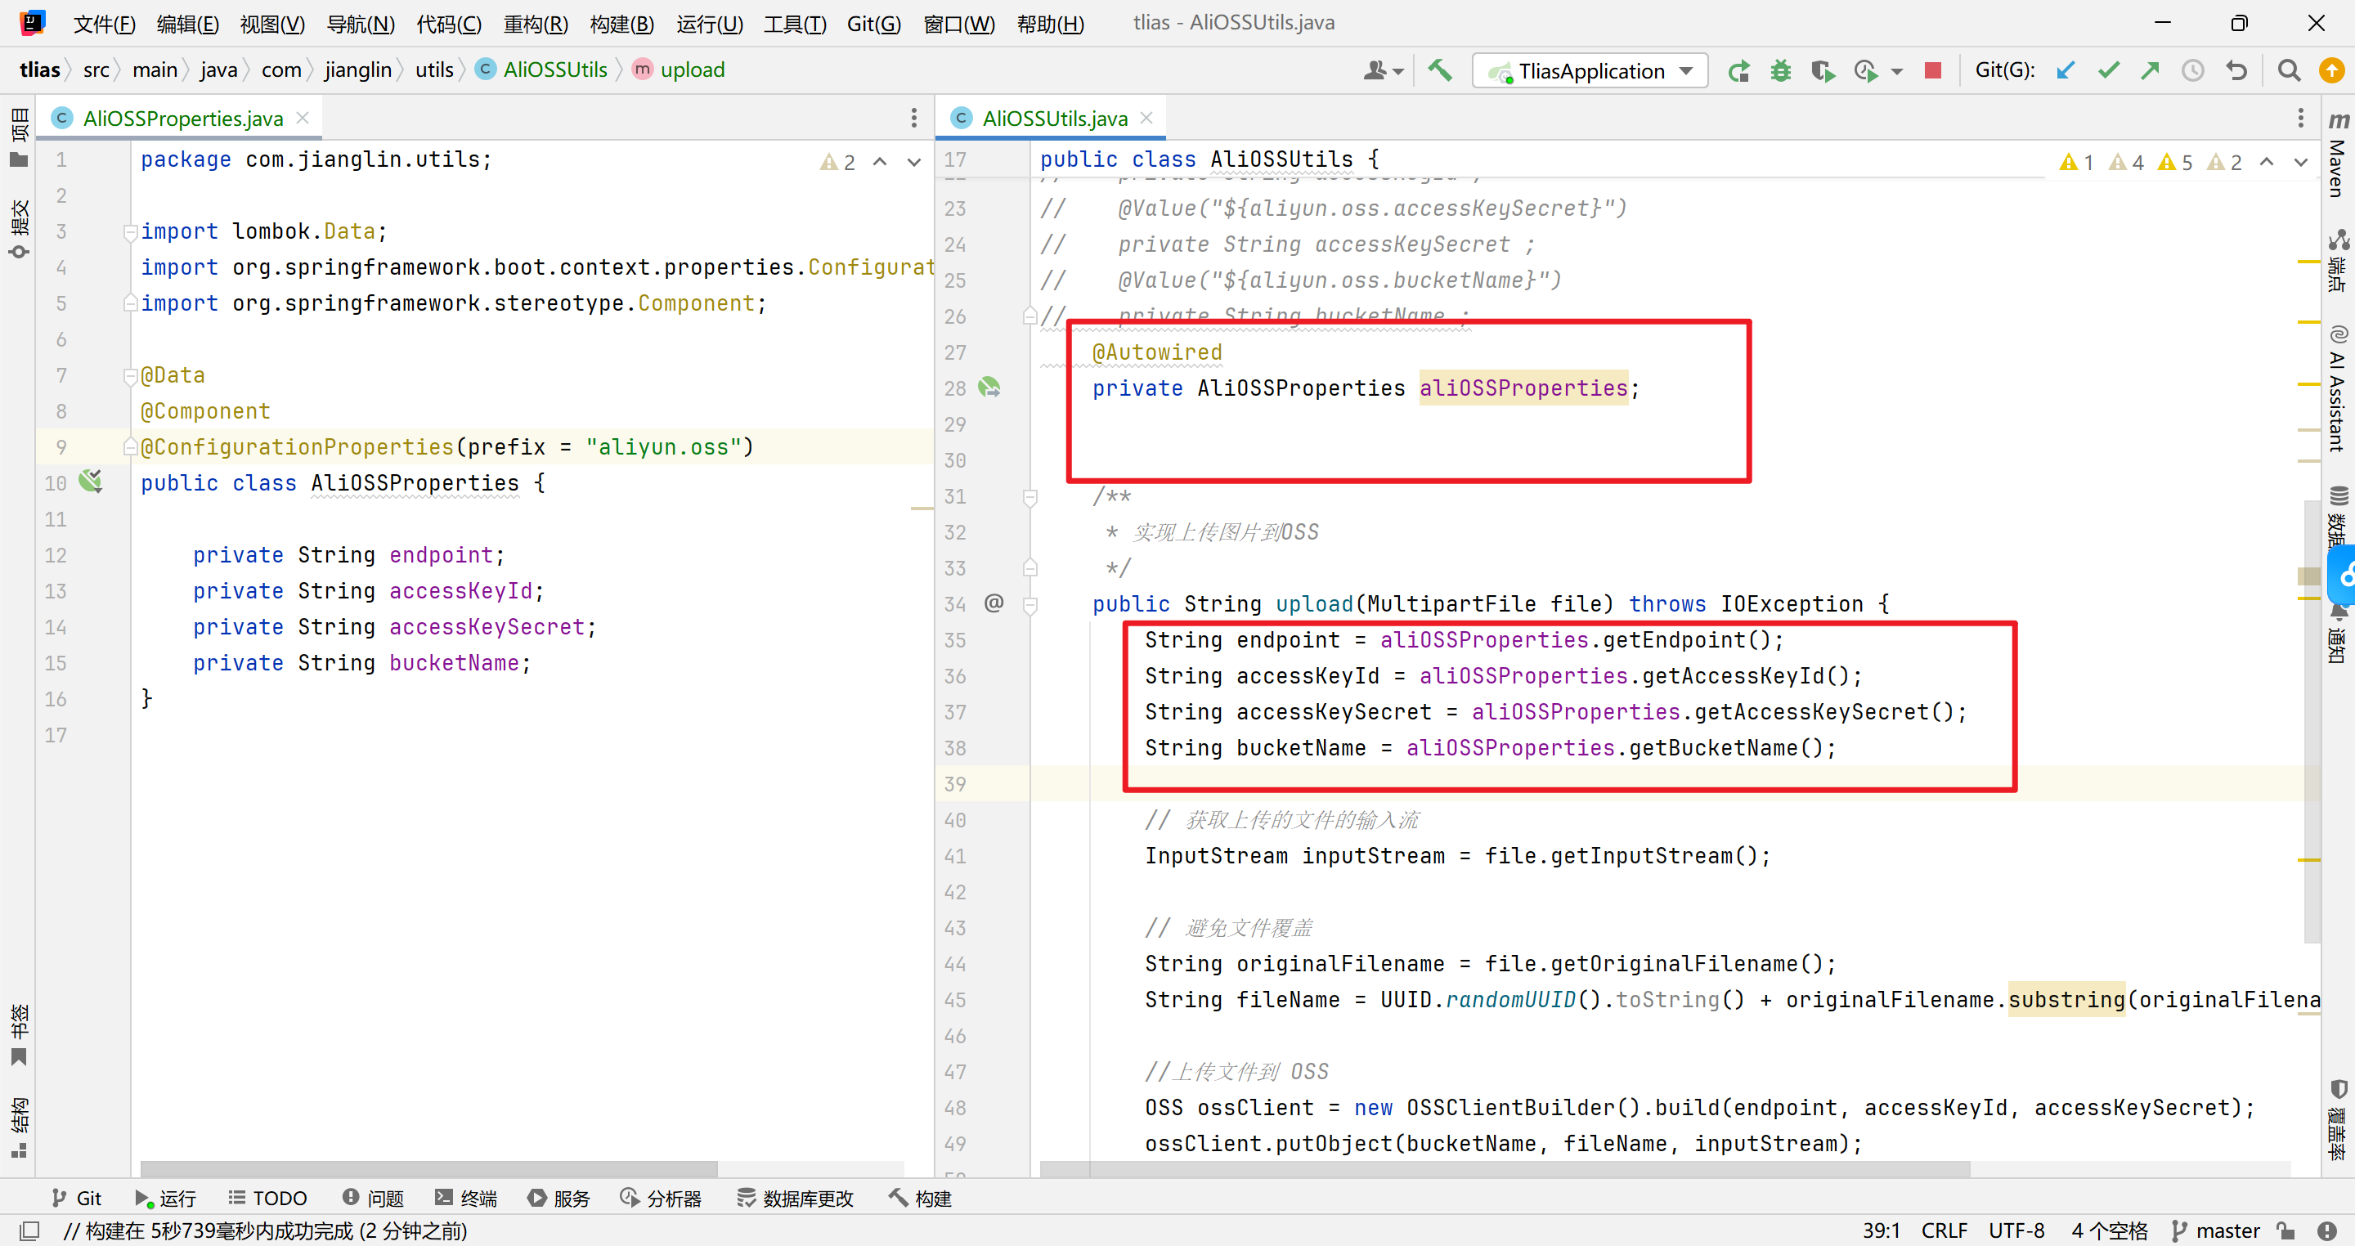Image resolution: width=2355 pixels, height=1246 pixels.
Task: Open the 终端 terminal tool window
Action: [x=465, y=1198]
